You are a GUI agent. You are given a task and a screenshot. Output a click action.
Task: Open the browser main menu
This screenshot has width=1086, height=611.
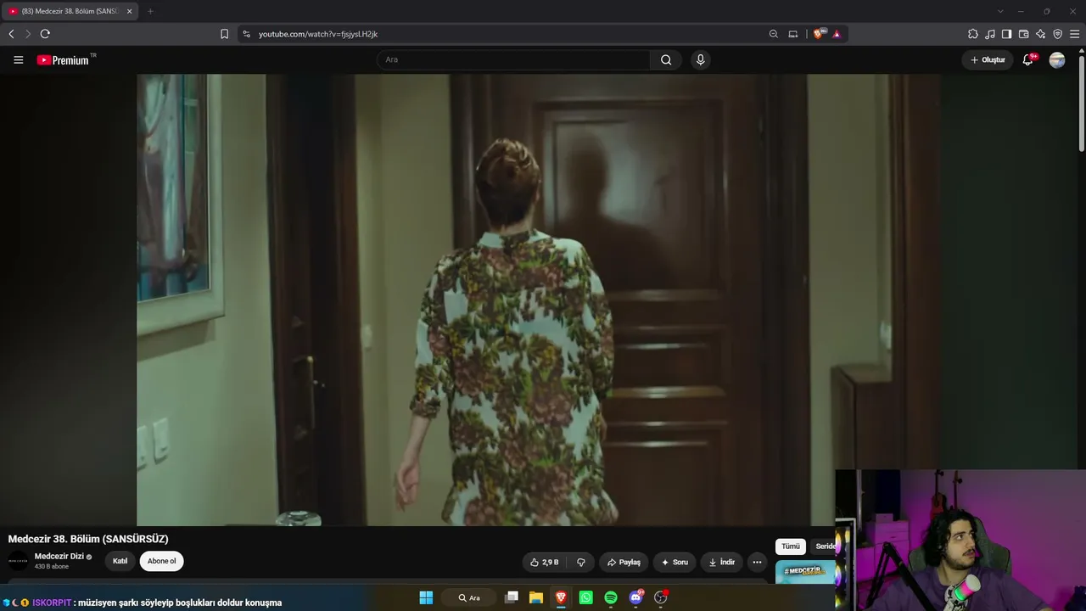1075,34
